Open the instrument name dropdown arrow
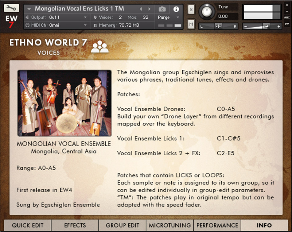Image resolution: width=292 pixels, height=232 pixels. pos(29,9)
